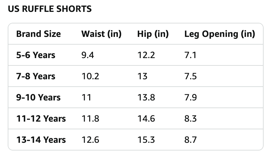Select leg opening value 7.9
271x163 pixels.
191,97
